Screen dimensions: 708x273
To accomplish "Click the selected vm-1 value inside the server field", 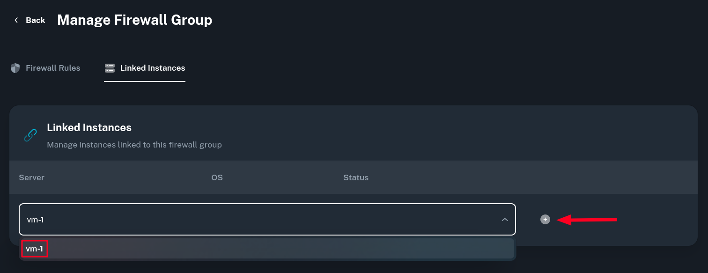I will (x=36, y=220).
